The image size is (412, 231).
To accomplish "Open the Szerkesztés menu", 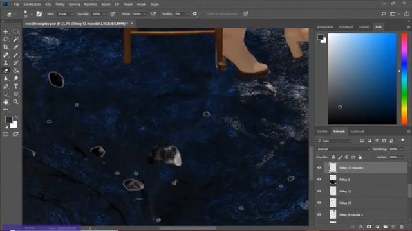I will [x=32, y=4].
